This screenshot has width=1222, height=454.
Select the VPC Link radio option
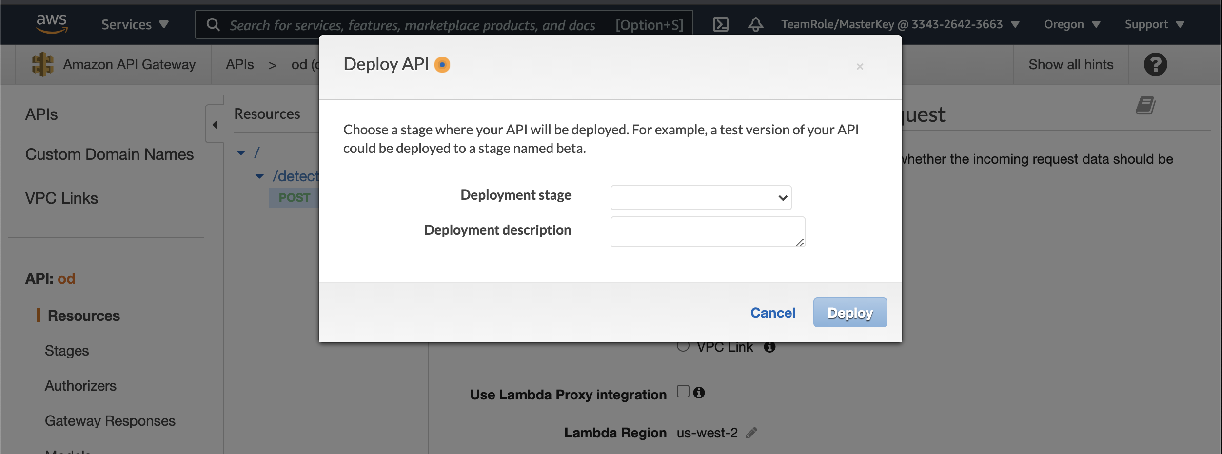(x=683, y=346)
